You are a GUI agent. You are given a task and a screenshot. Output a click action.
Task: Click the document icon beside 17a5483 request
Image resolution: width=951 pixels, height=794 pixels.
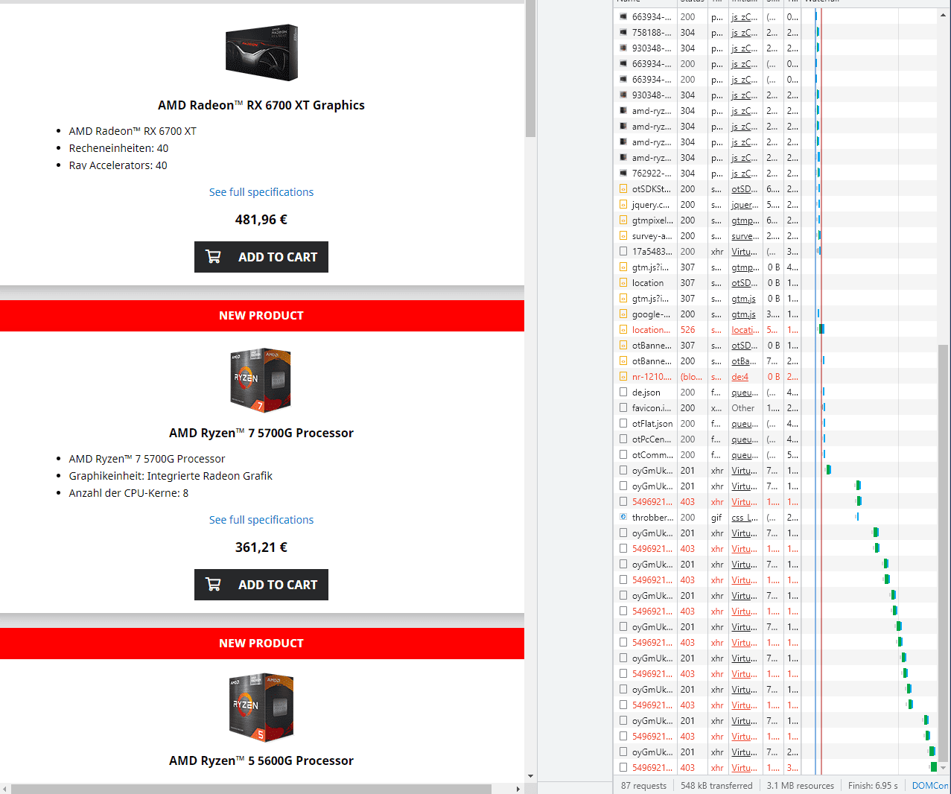[623, 252]
